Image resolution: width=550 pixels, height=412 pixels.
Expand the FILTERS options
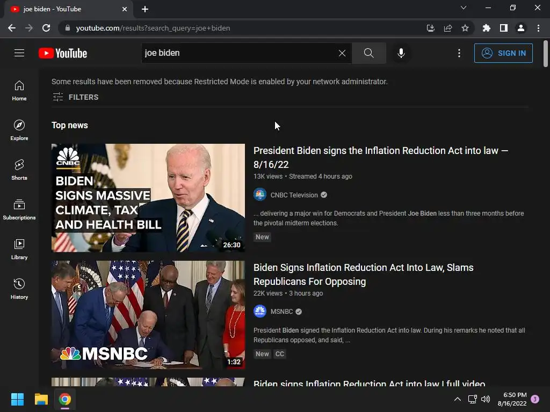point(75,97)
